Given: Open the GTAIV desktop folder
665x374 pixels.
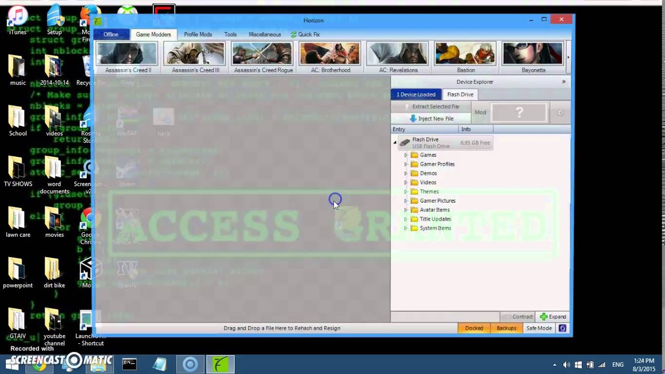Looking at the screenshot, I should coord(18,323).
